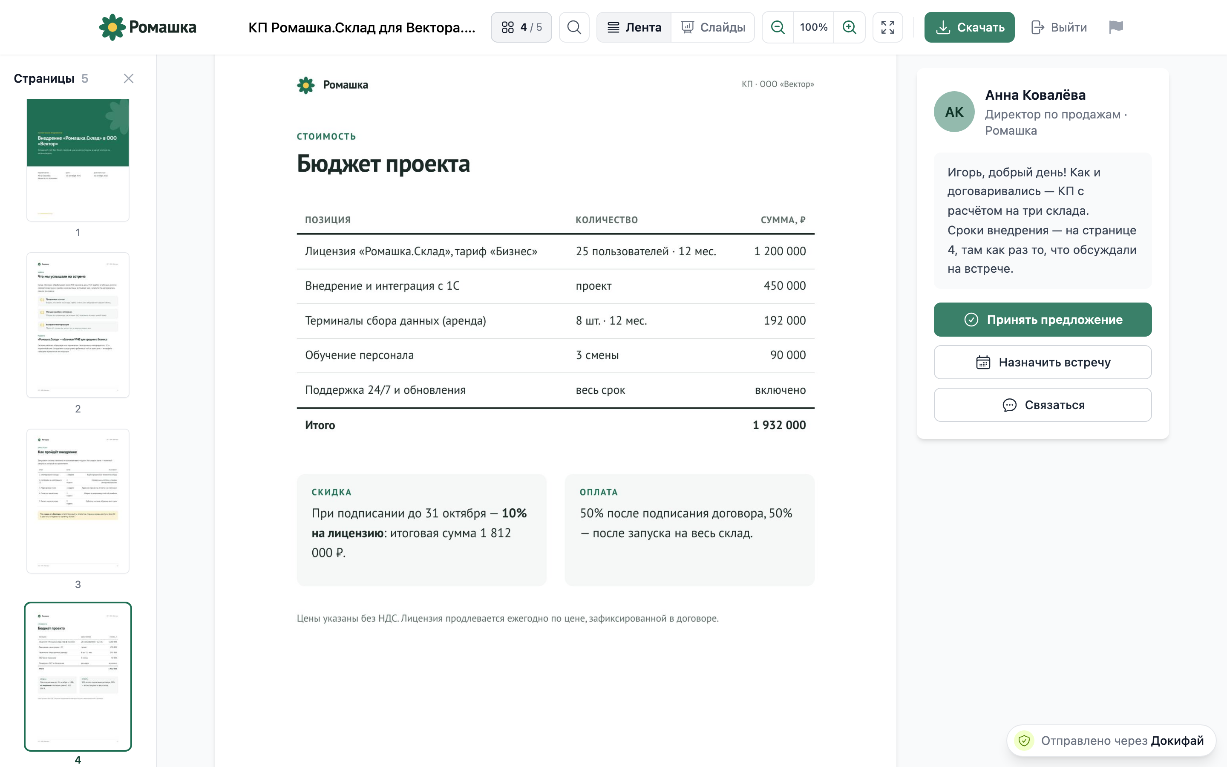Enter fullscreen with the expand icon
Screen dimensions: 1227x767
click(x=888, y=27)
